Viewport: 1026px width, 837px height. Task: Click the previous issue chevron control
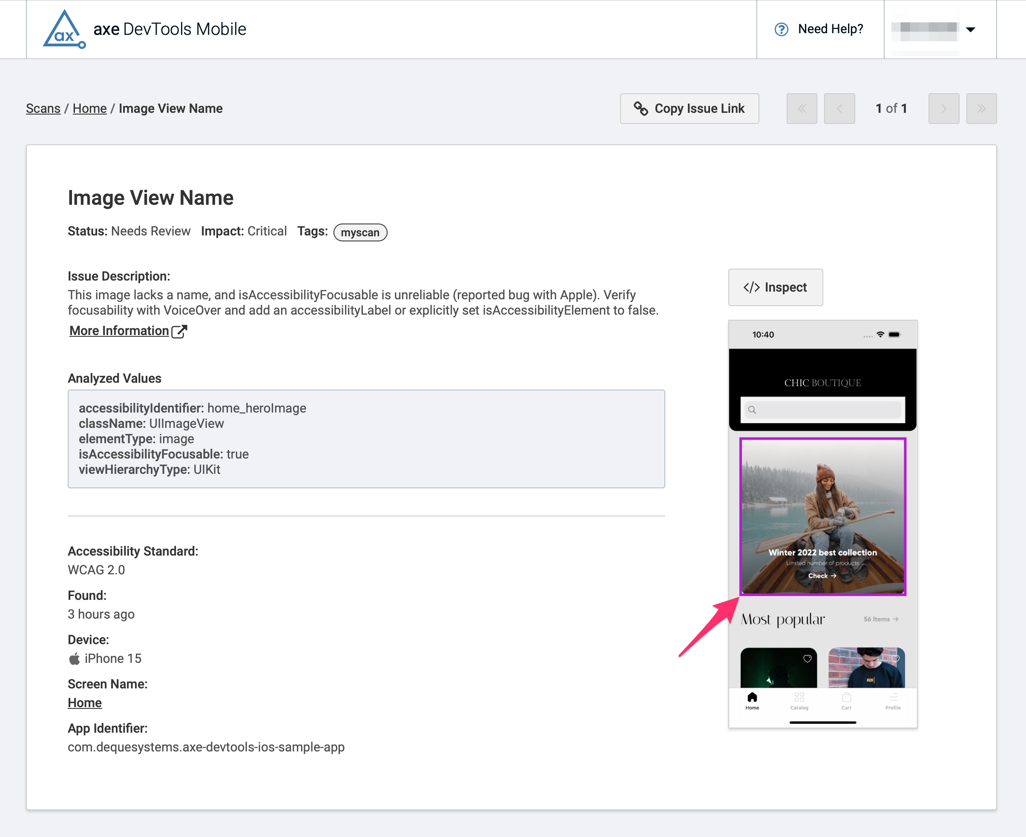click(x=839, y=109)
